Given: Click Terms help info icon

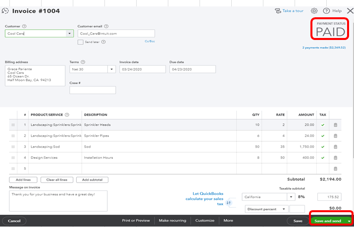Looking at the screenshot, I should [83, 62].
